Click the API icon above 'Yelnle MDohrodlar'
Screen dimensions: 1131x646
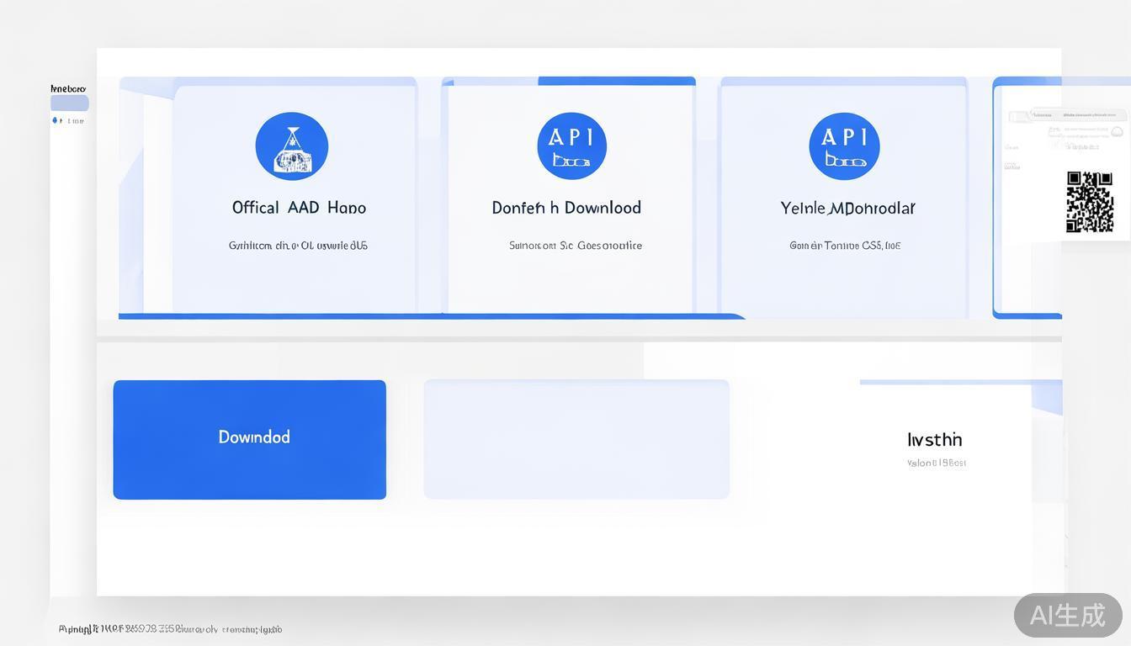point(844,146)
